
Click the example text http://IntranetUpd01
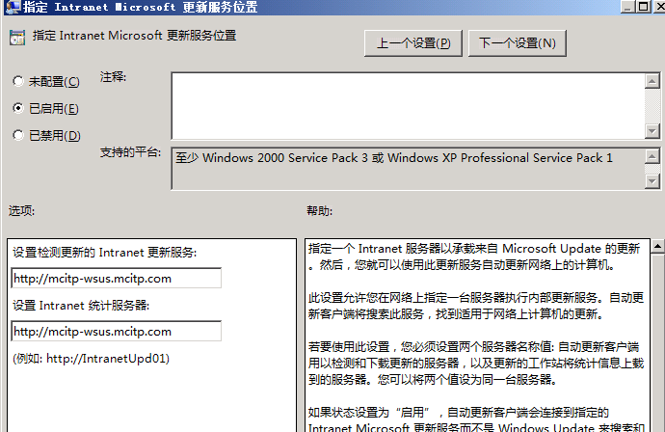pos(106,359)
